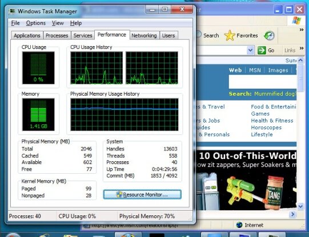This screenshot has height=237, width=309.
Task: Click the Task Manager title bar icon
Action: [x=12, y=11]
